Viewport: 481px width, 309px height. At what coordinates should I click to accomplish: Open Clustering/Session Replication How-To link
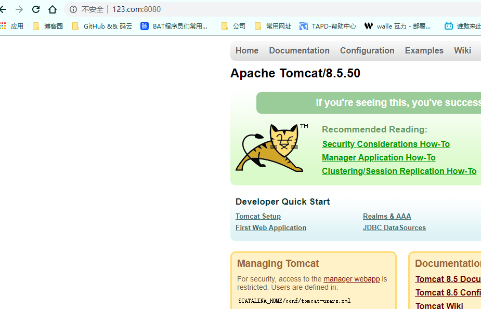[399, 171]
